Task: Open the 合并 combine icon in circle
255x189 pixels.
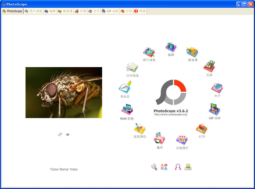Action: (x=217, y=88)
